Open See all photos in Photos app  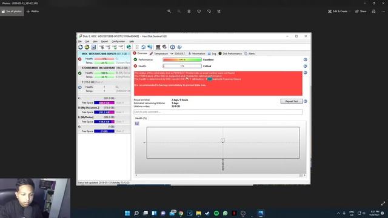pyautogui.click(x=12, y=12)
